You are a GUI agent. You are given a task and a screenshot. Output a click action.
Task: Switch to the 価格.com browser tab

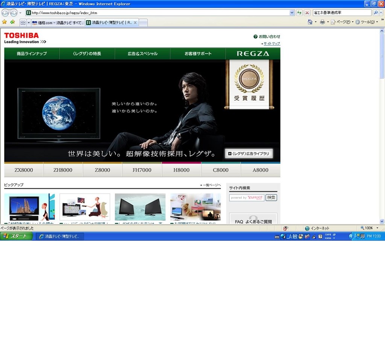pyautogui.click(x=58, y=23)
